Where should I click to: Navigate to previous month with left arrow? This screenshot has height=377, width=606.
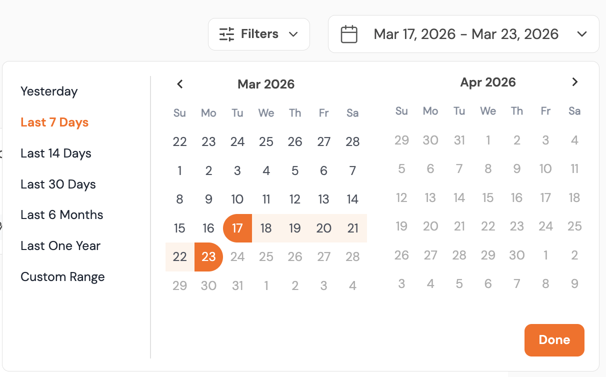tap(179, 83)
